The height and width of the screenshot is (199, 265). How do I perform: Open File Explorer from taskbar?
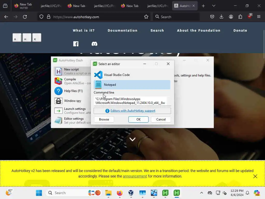click(108, 193)
